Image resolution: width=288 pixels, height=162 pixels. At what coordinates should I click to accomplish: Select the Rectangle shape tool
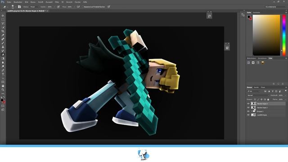(3, 82)
